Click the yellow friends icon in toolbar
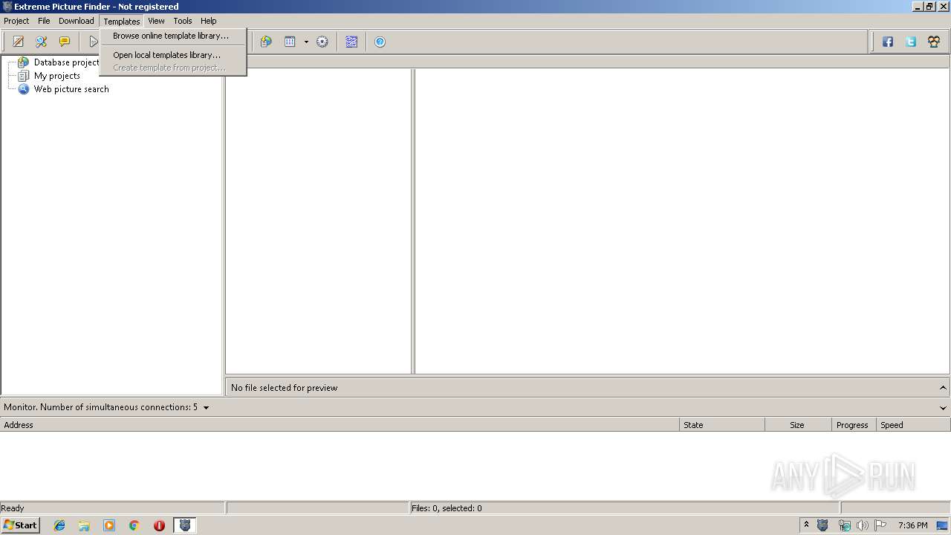 click(934, 42)
